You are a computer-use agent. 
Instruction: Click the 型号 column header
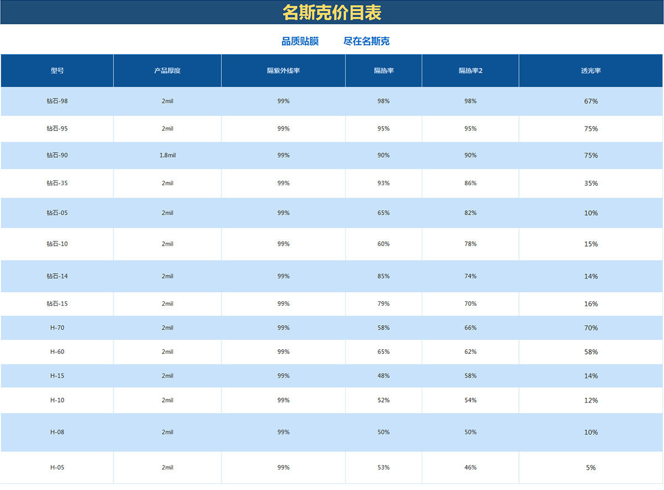coord(57,71)
